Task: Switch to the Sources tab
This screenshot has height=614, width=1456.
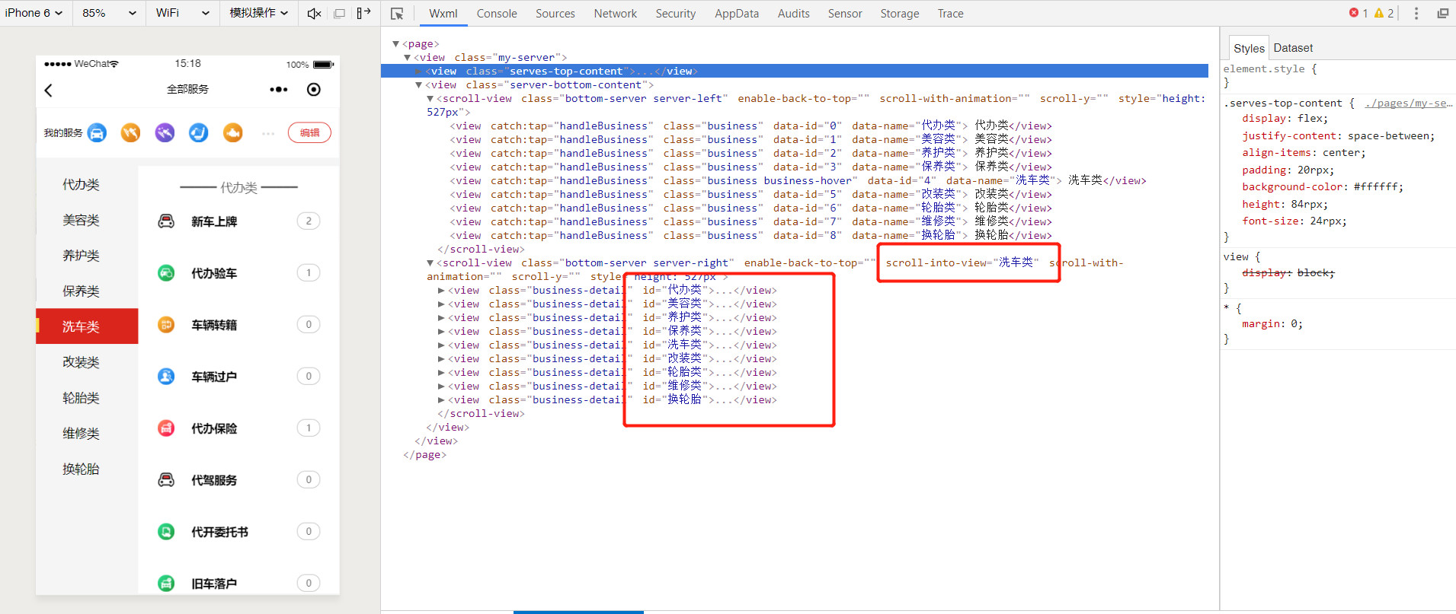Action: (555, 14)
